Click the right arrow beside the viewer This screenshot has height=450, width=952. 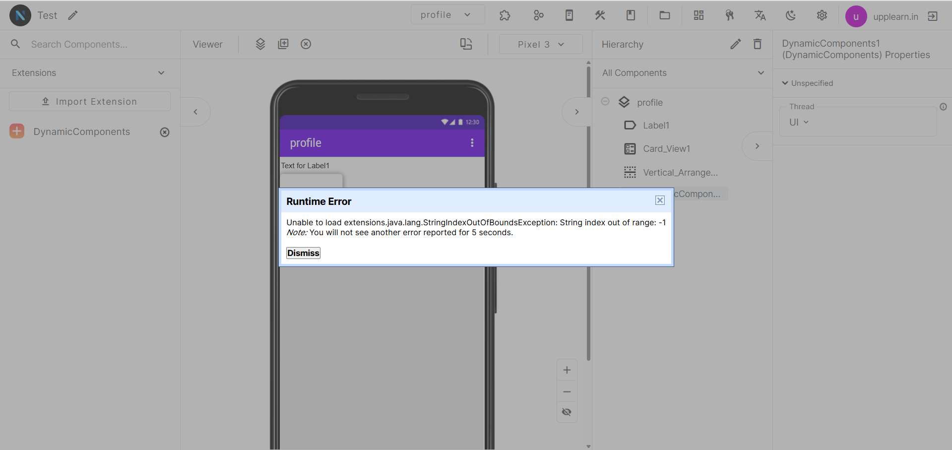[x=576, y=112]
